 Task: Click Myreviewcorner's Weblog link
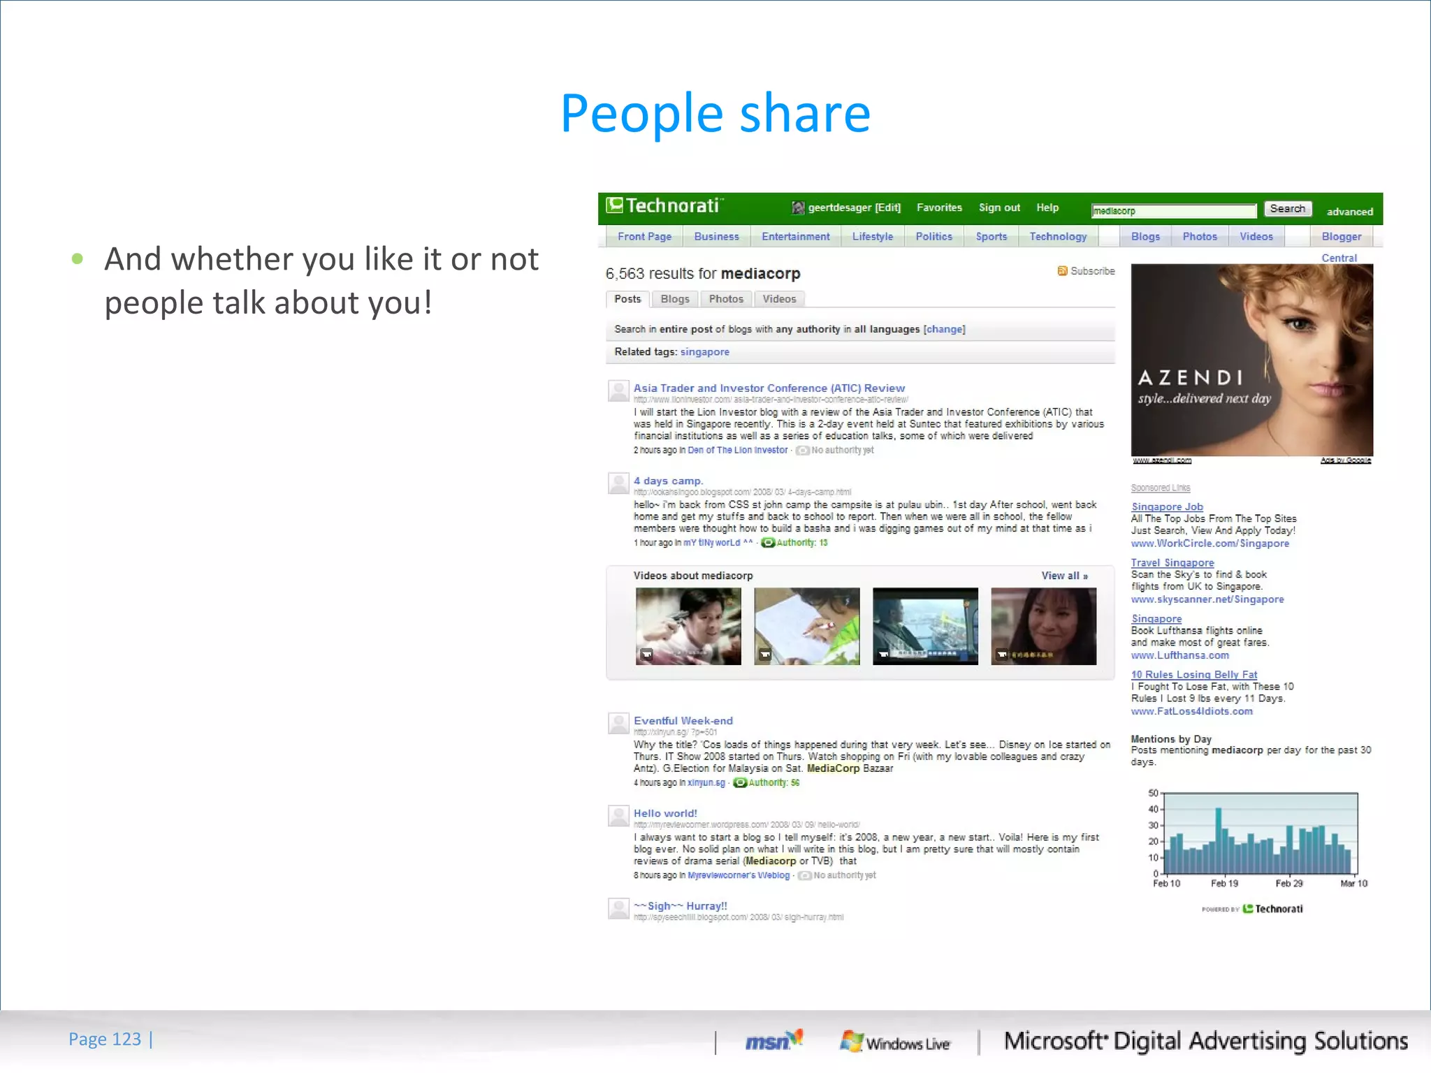(x=738, y=875)
